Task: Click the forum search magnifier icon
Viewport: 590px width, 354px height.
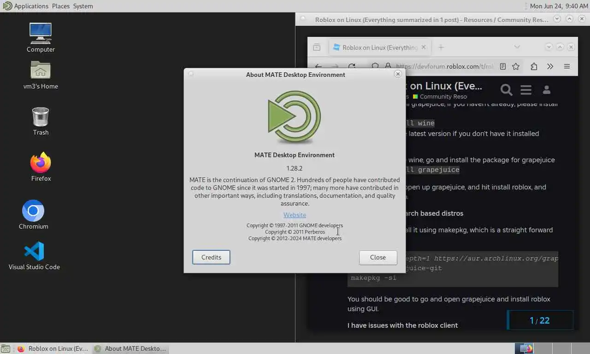Action: pos(506,90)
